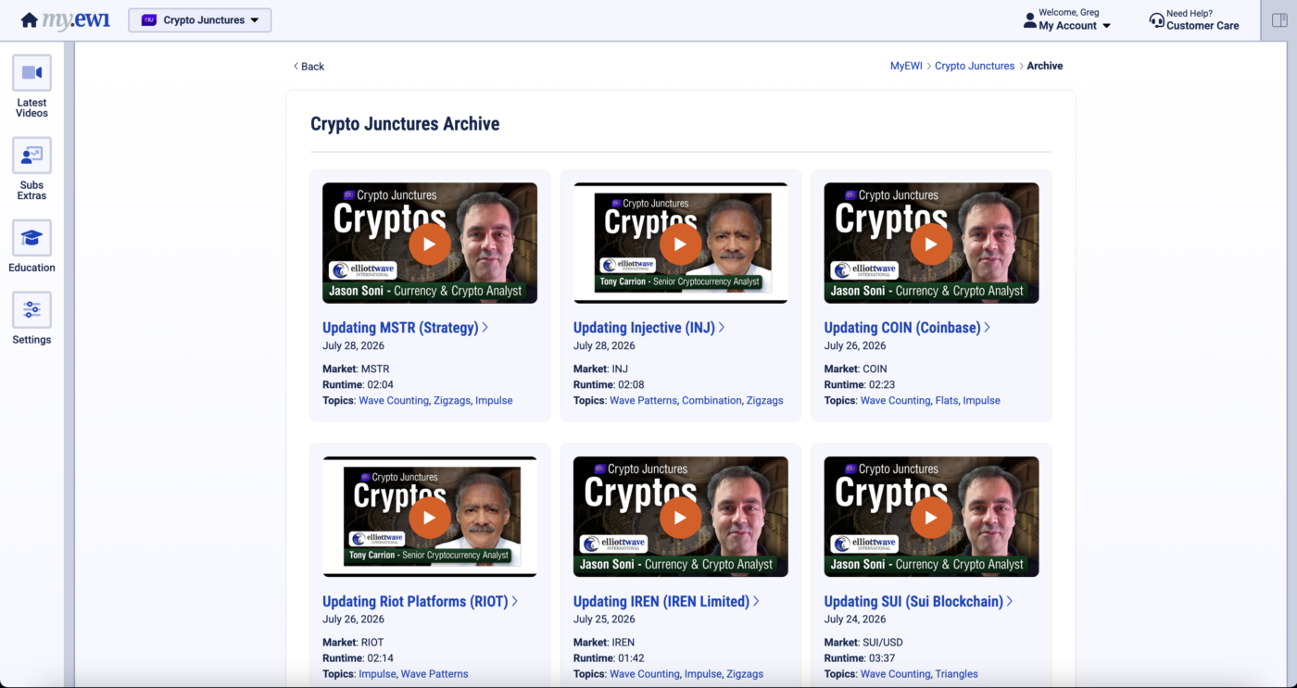Screen dimensions: 1297x688
Task: Toggle the side panel icon at top right
Action: [x=1279, y=20]
